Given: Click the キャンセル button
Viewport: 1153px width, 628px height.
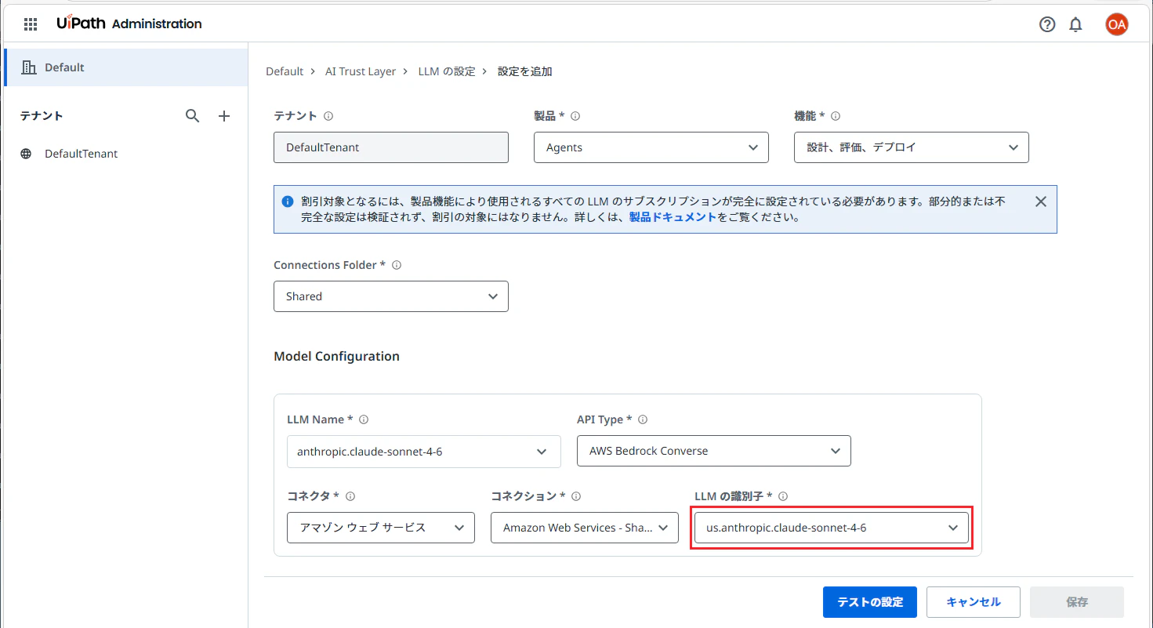Looking at the screenshot, I should (x=974, y=602).
